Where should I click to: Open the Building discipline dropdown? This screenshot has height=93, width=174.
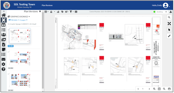tap(162, 12)
